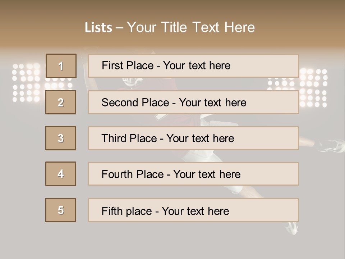The image size is (345, 259).
Task: Click the left stadium floodlights in background
Action: click(27, 83)
